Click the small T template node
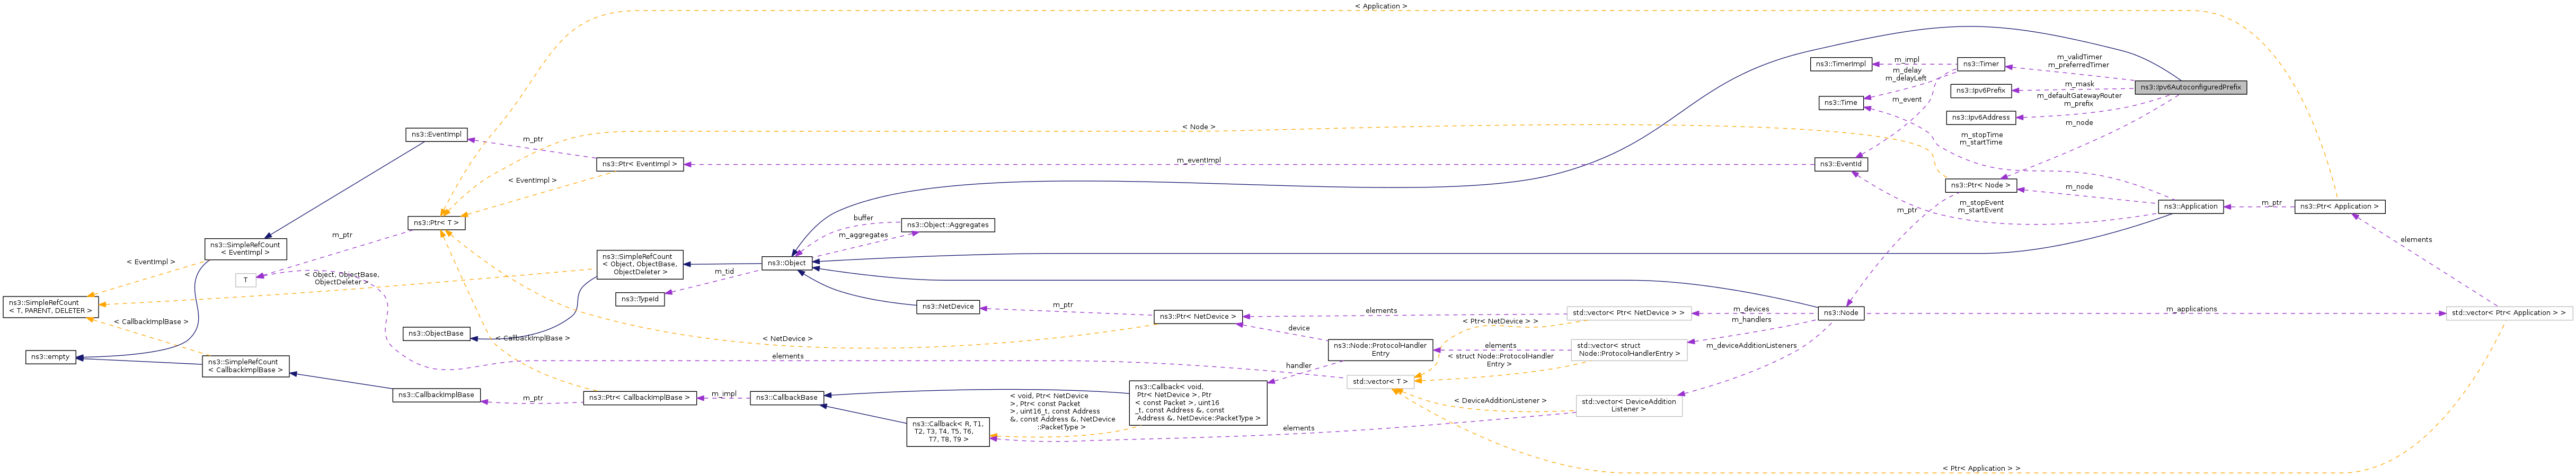 pos(246,281)
